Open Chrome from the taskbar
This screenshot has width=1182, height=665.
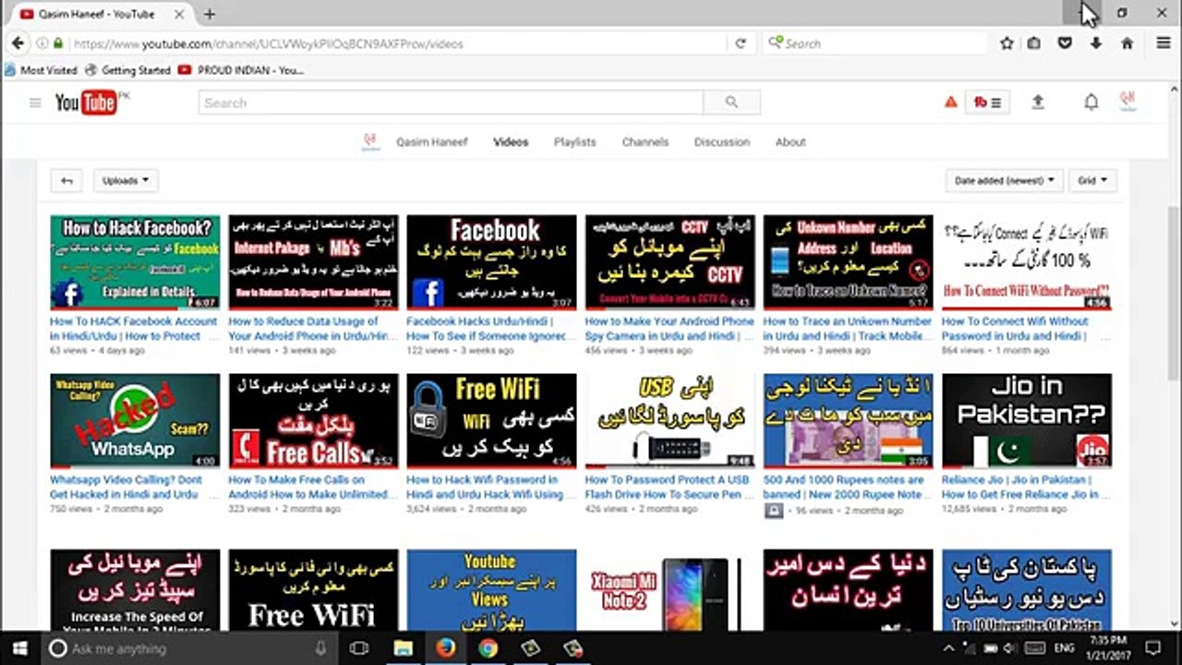click(488, 648)
